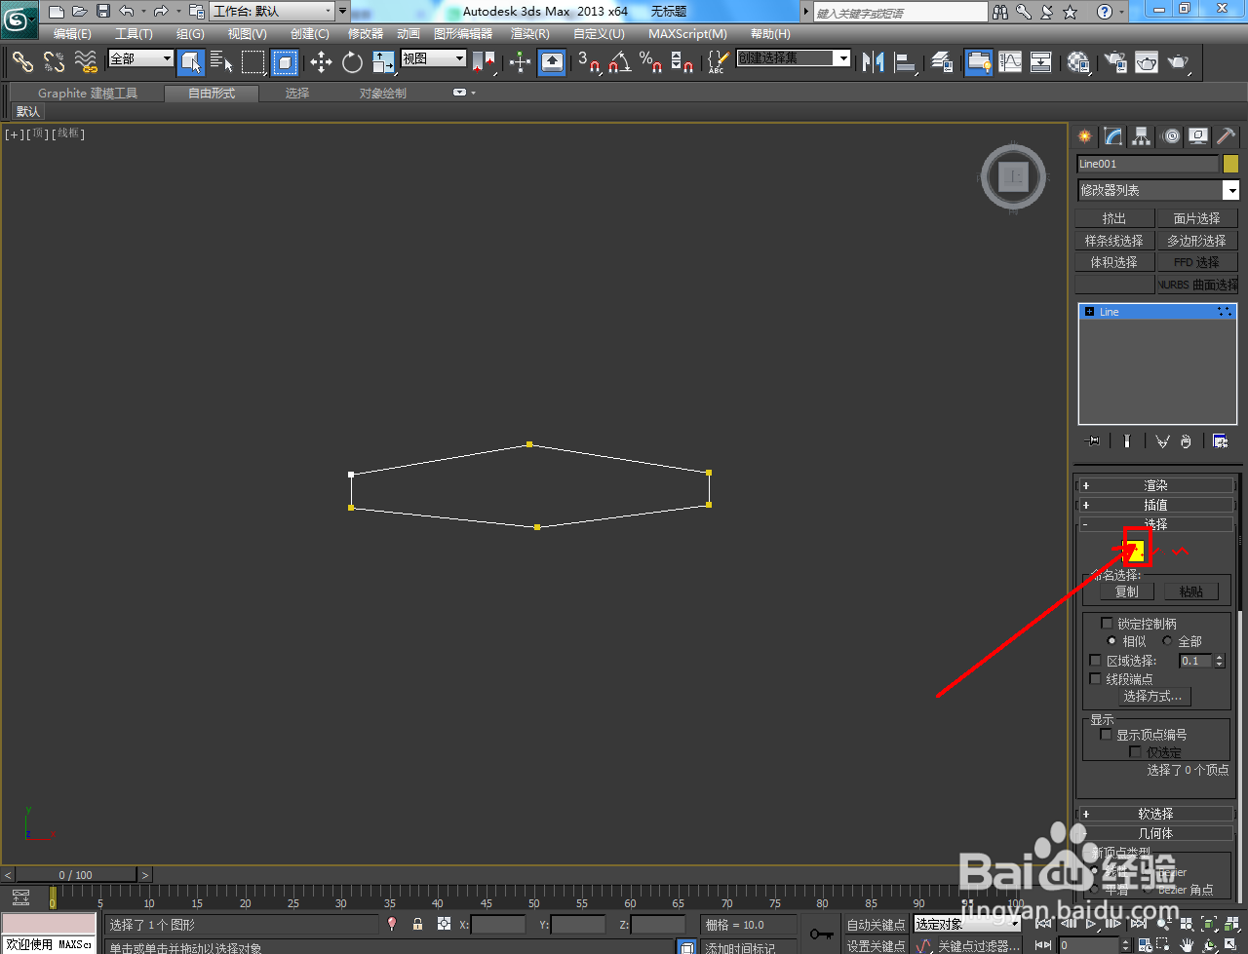Switch to the Hierarchy panel tab
This screenshot has width=1248, height=954.
point(1142,136)
